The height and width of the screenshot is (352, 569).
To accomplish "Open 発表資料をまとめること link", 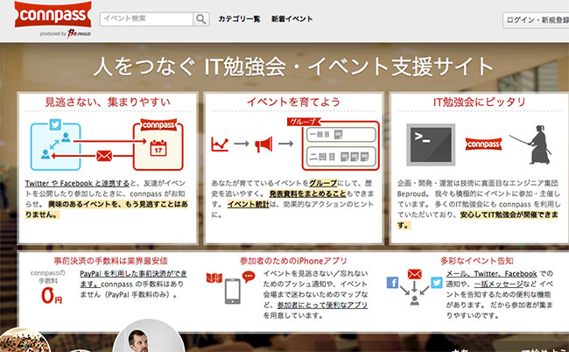I will 308,194.
